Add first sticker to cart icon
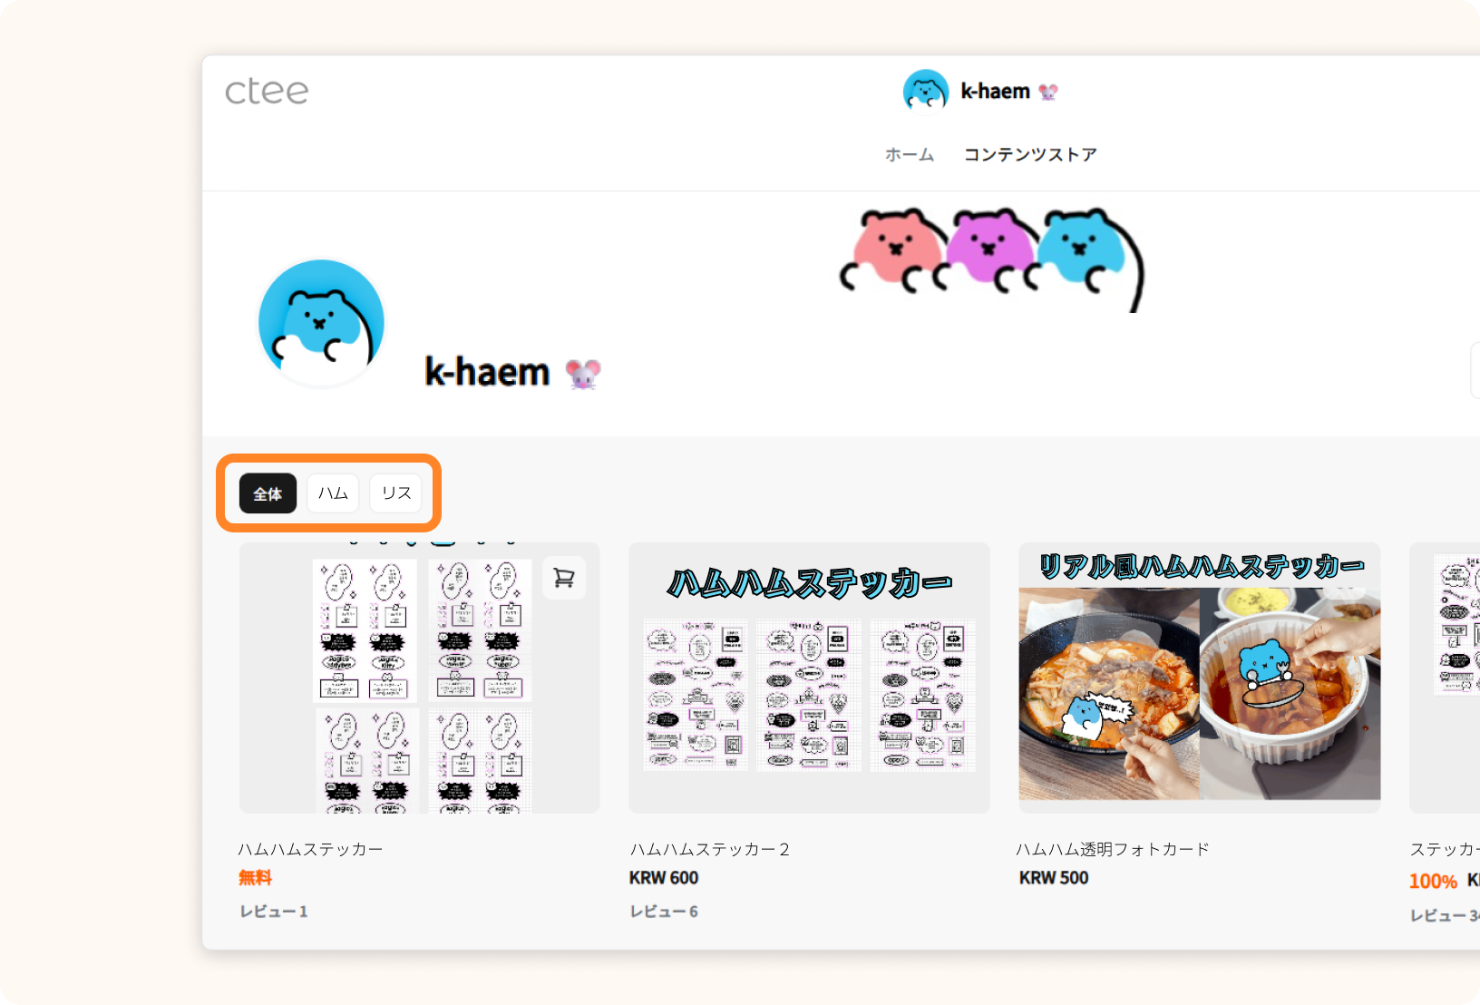Image resolution: width=1480 pixels, height=1005 pixels. [564, 578]
